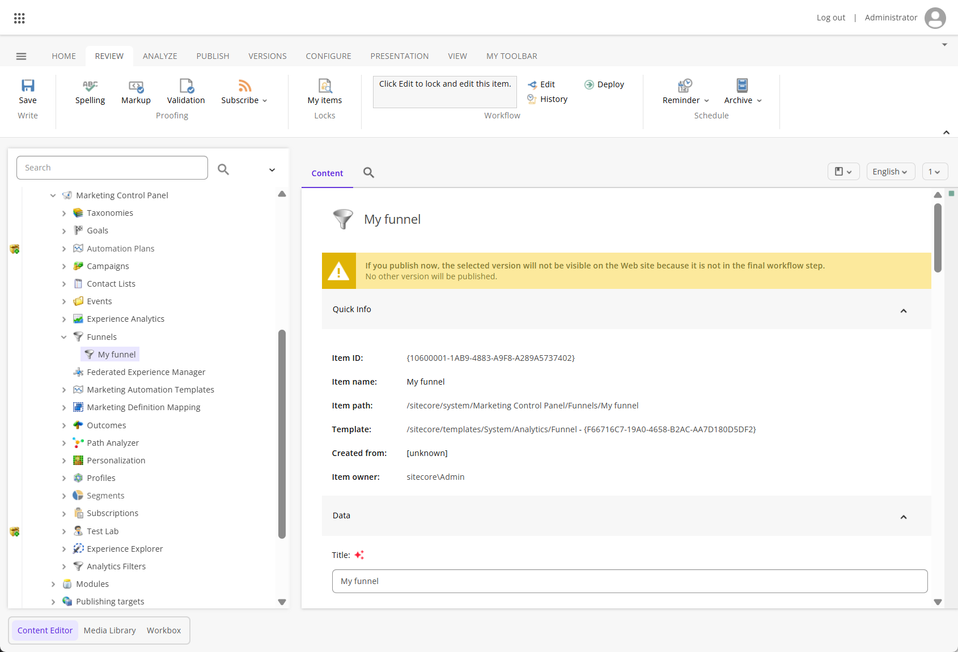Select the Taxonomies tree item
Image resolution: width=958 pixels, height=652 pixels.
[x=110, y=213]
